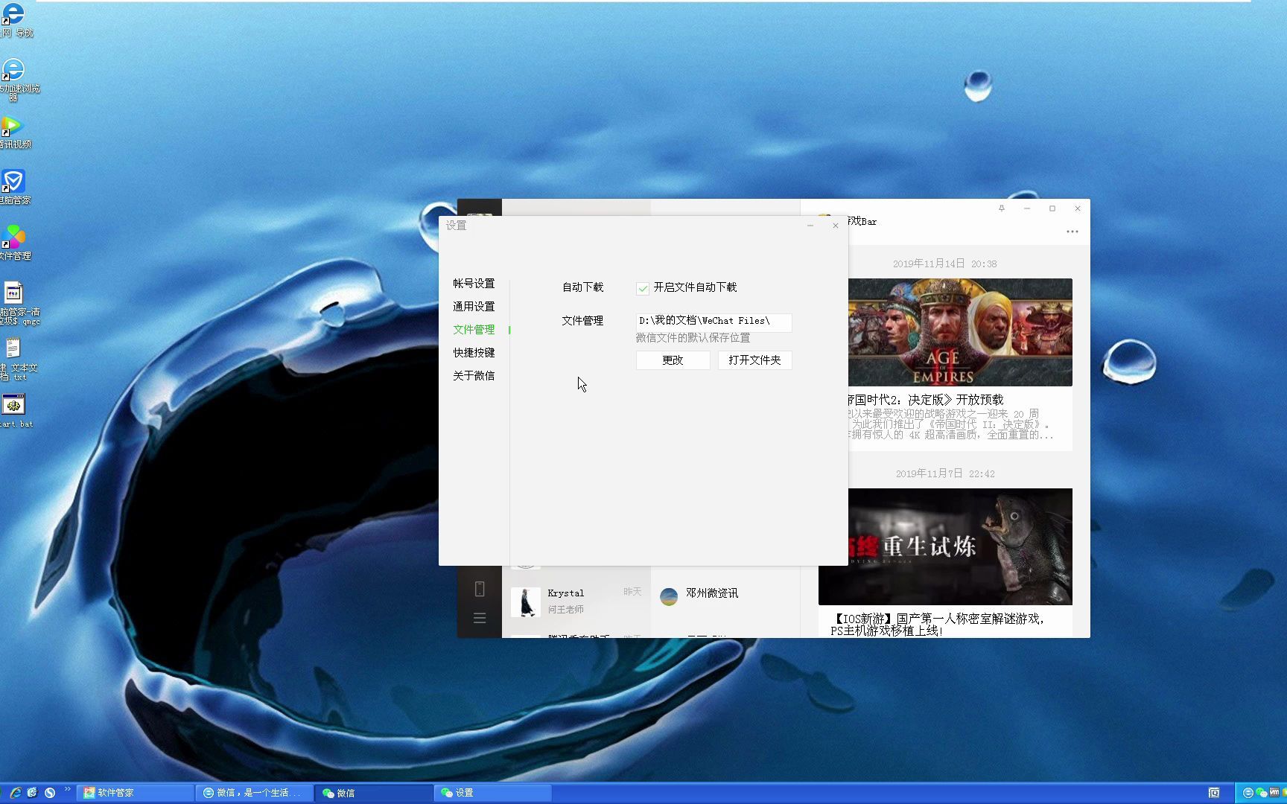Image resolution: width=1287 pixels, height=804 pixels.
Task: Open the 帐号设置 settings section
Action: click(474, 284)
